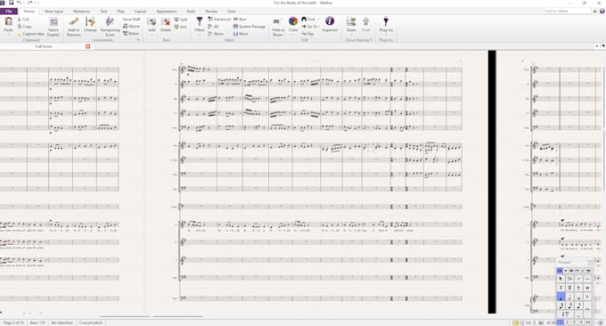Click the Join bars icon
606x326 pixels.
click(x=181, y=27)
